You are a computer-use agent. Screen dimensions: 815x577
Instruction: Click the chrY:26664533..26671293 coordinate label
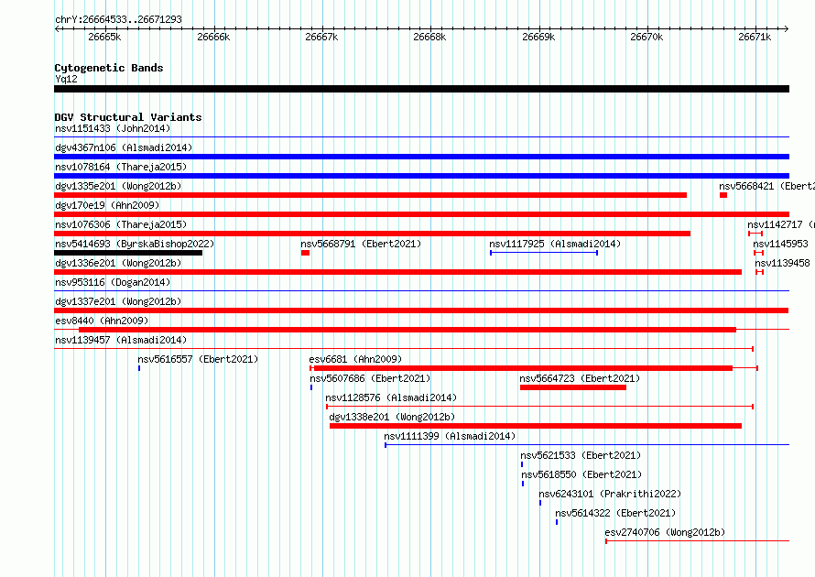(x=118, y=19)
